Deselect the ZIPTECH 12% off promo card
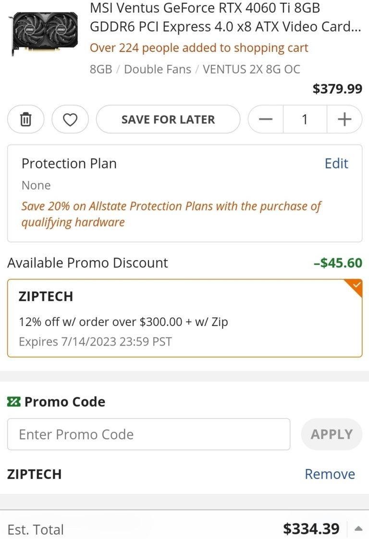 (184, 318)
